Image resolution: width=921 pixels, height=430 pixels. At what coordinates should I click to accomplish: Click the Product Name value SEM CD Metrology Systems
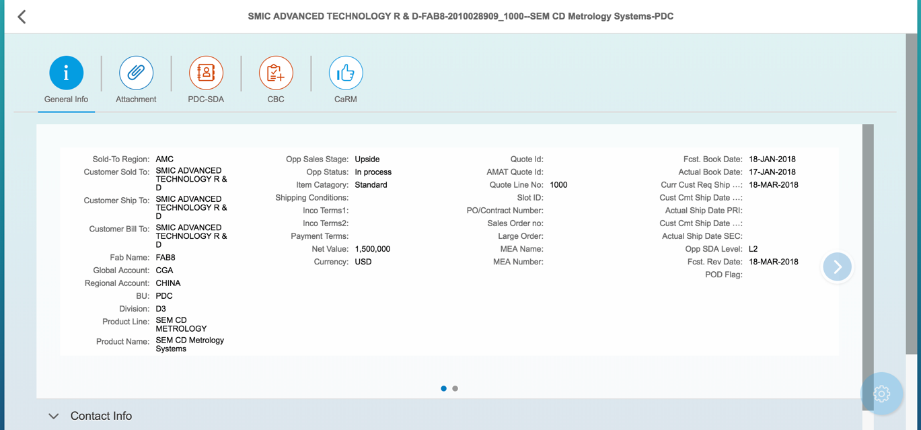[190, 345]
